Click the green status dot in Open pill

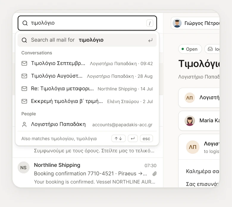click(x=183, y=49)
